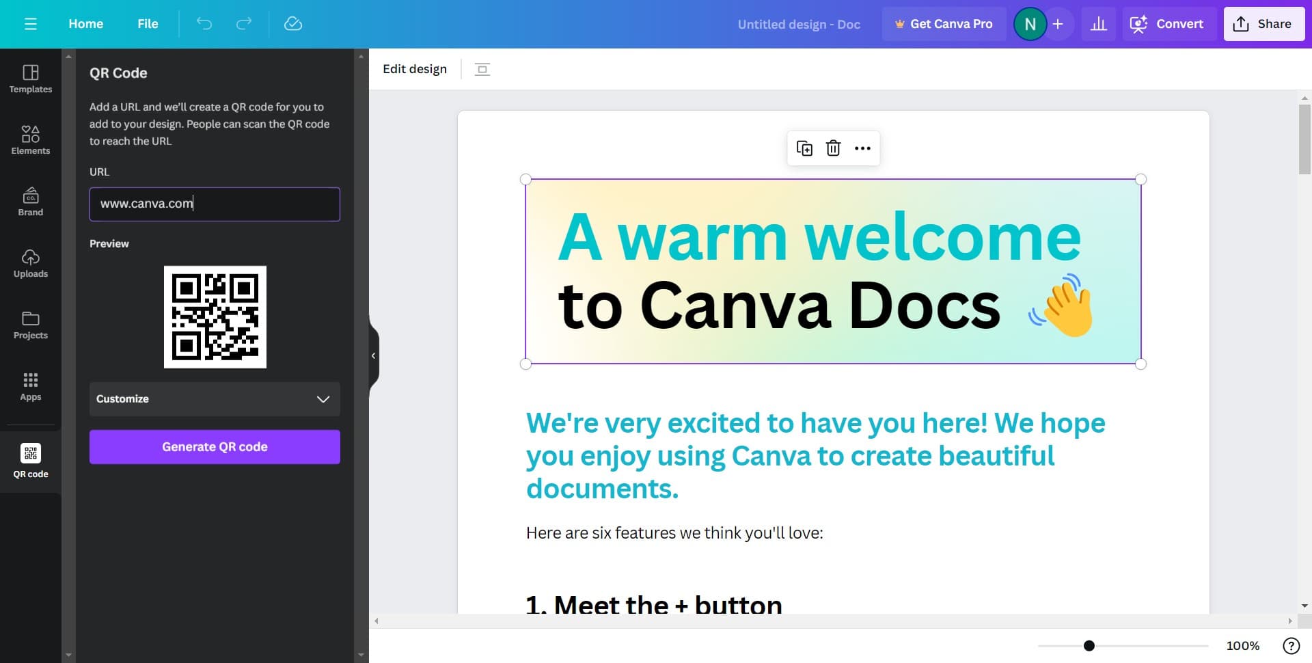Open the Apps panel

[30, 385]
